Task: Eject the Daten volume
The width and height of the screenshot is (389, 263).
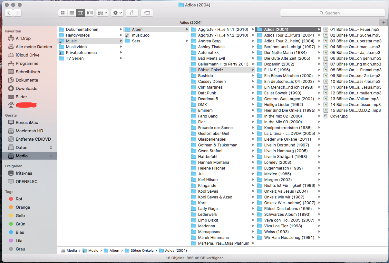Action: [51, 147]
